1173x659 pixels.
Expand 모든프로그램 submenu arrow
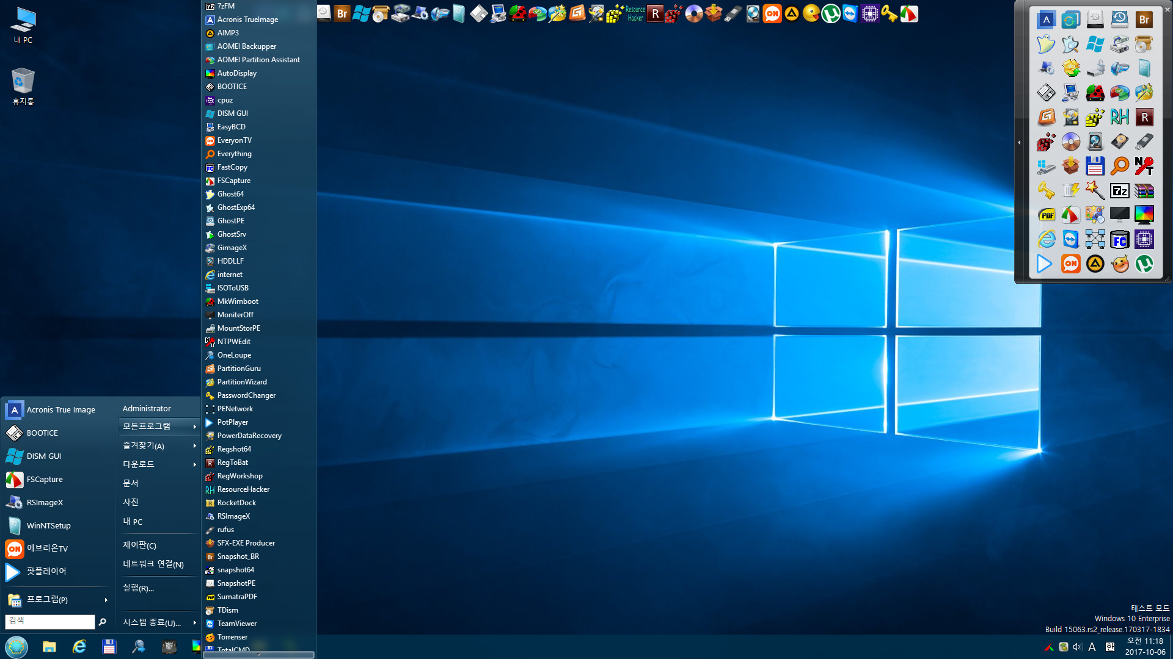point(195,427)
